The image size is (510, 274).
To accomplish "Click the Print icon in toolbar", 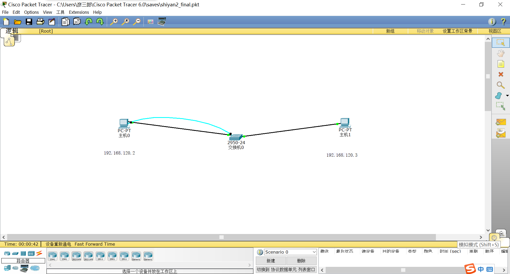I will 40,22.
